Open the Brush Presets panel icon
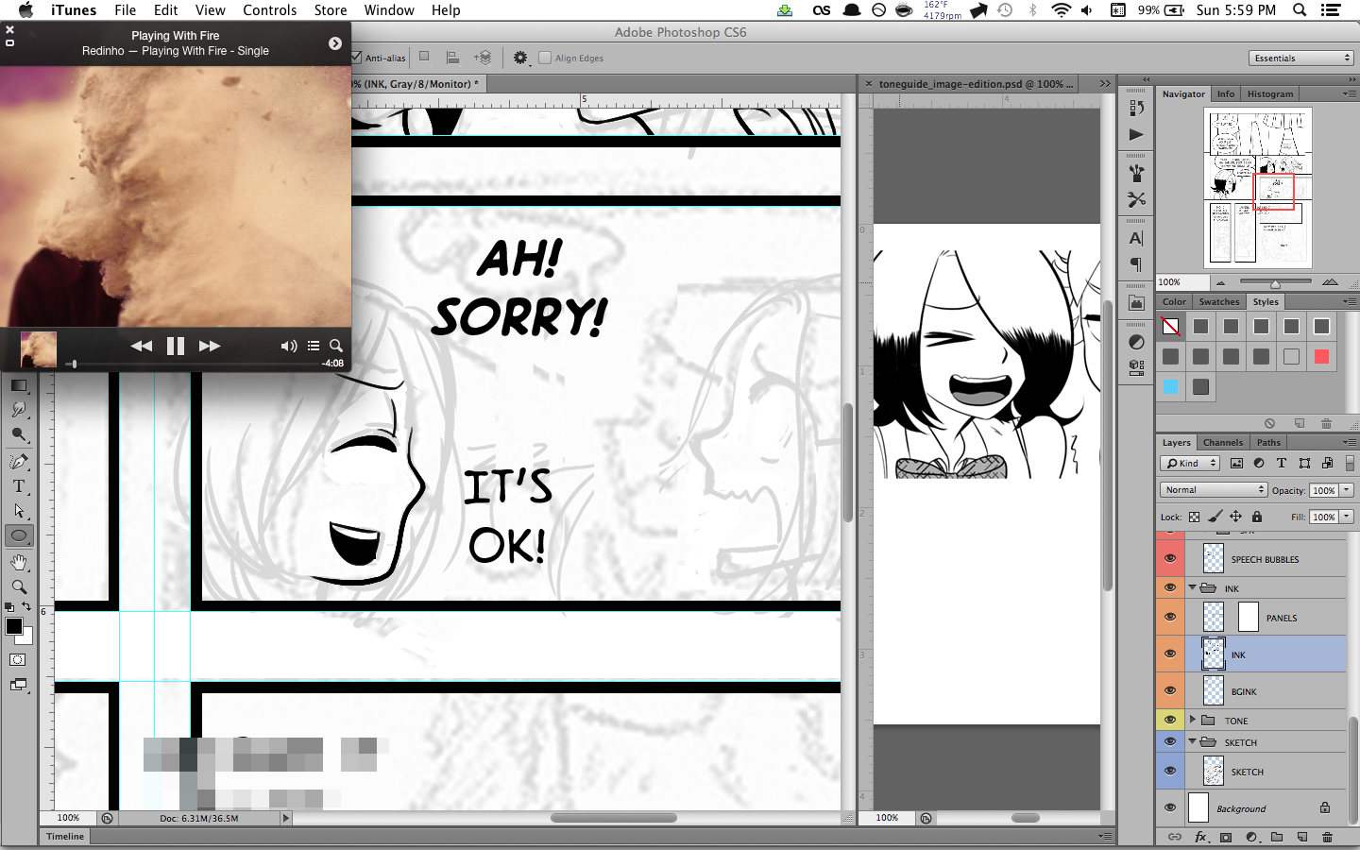Viewport: 1360px width, 850px height. [1136, 174]
